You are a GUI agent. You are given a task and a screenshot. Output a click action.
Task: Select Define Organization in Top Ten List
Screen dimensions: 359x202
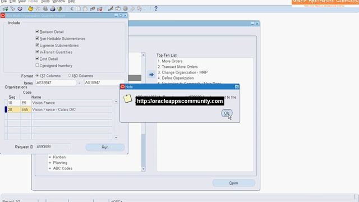tap(176, 78)
